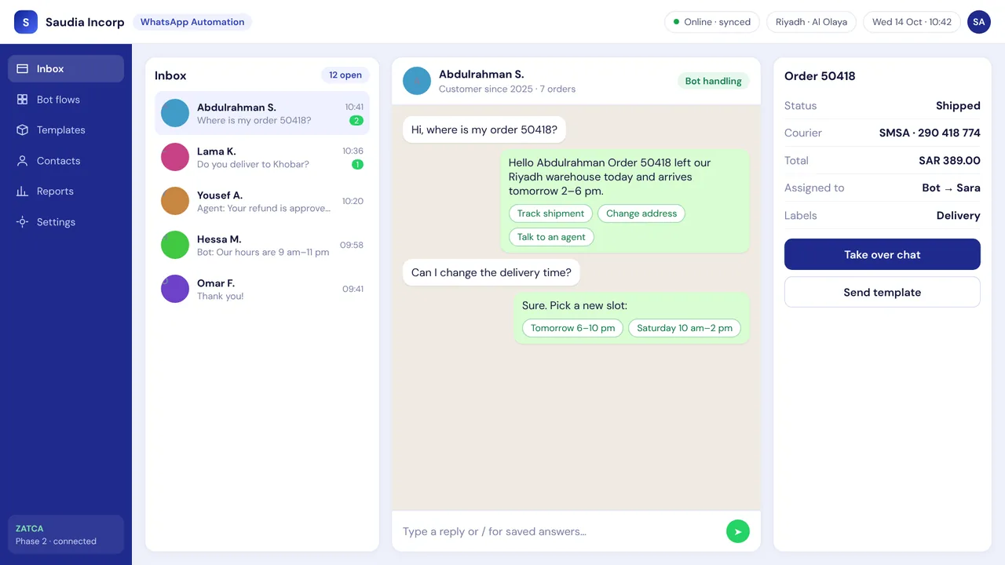Viewport: 1005px width, 565px height.
Task: Click the Bot handling status badge
Action: 714,81
